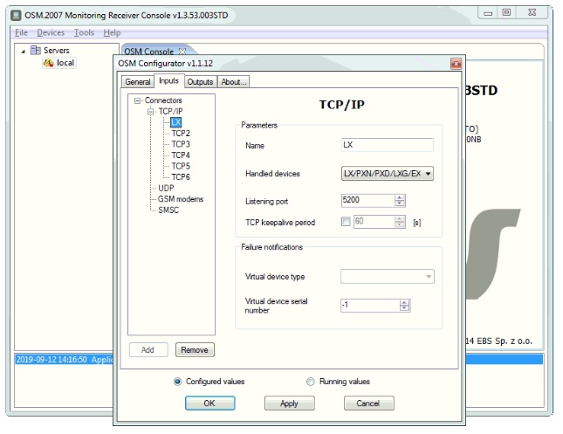This screenshot has height=434, width=563.
Task: Click the local server icon in tree
Action: (48, 64)
